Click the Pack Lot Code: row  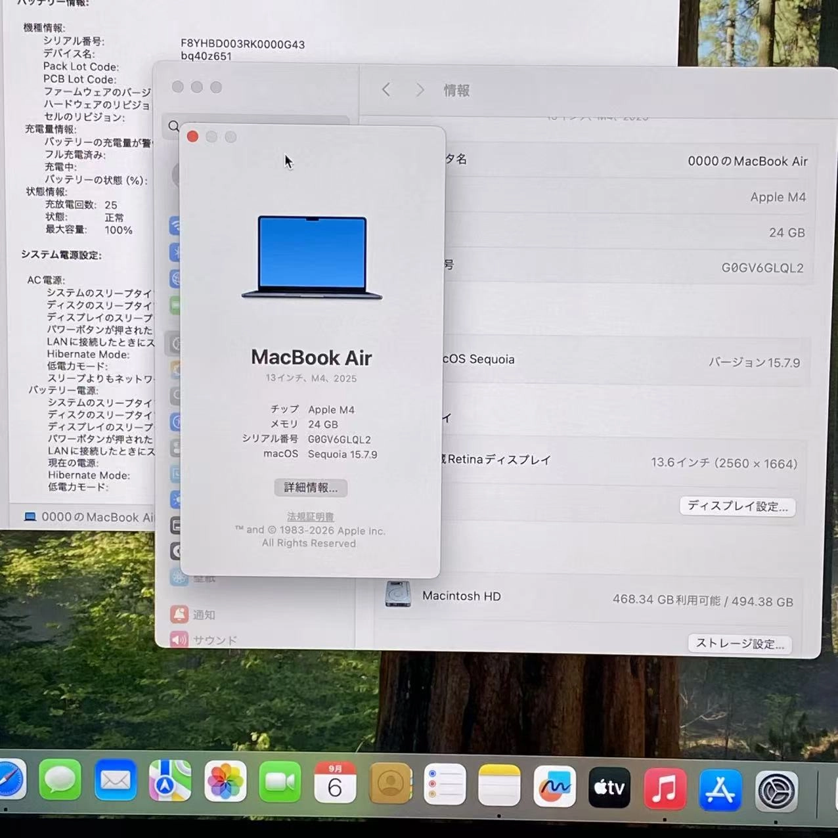[81, 66]
